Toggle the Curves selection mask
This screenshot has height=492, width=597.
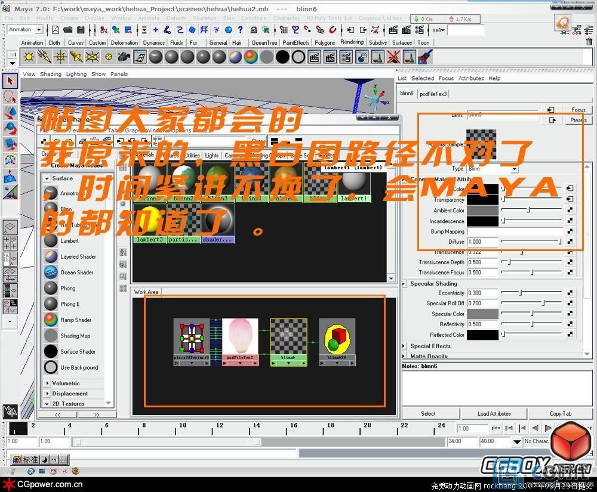pyautogui.click(x=180, y=30)
